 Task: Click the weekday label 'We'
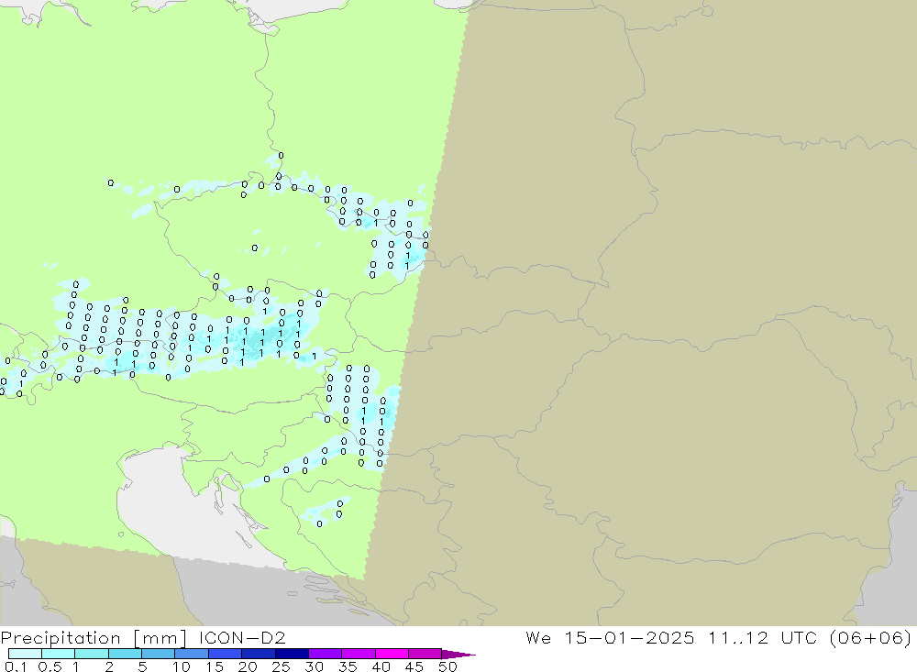tap(538, 637)
